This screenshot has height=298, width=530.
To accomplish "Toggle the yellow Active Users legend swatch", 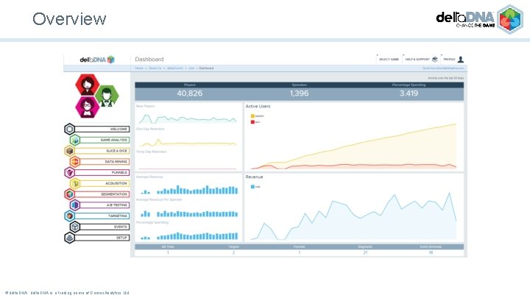I will pos(252,116).
